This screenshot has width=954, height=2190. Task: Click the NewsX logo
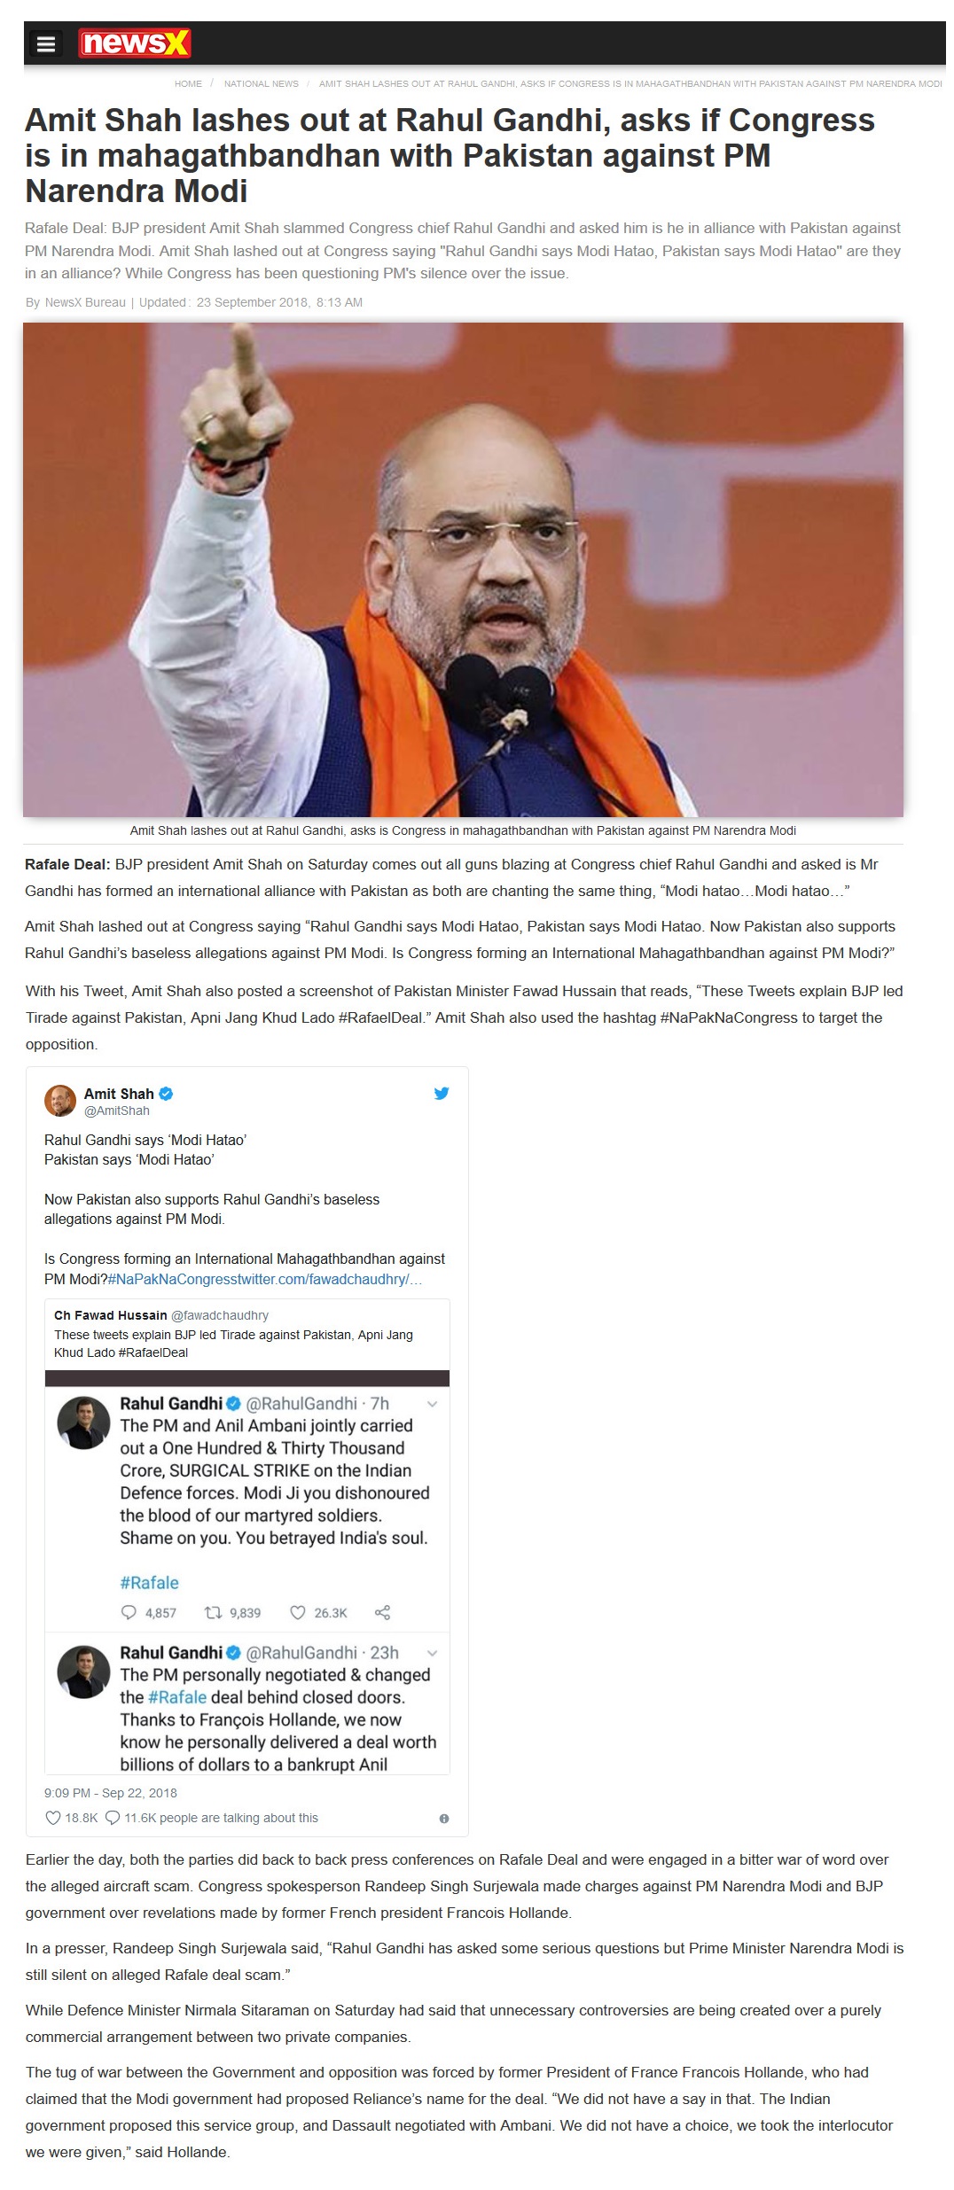135,43
